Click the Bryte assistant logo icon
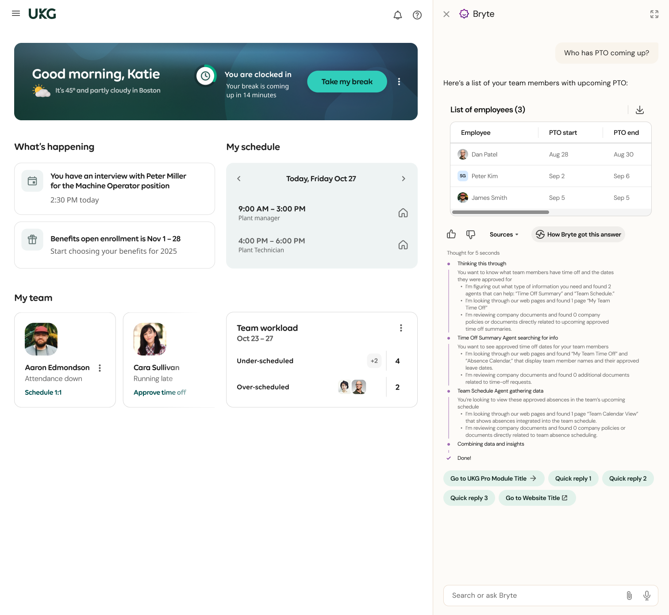 [x=464, y=14]
